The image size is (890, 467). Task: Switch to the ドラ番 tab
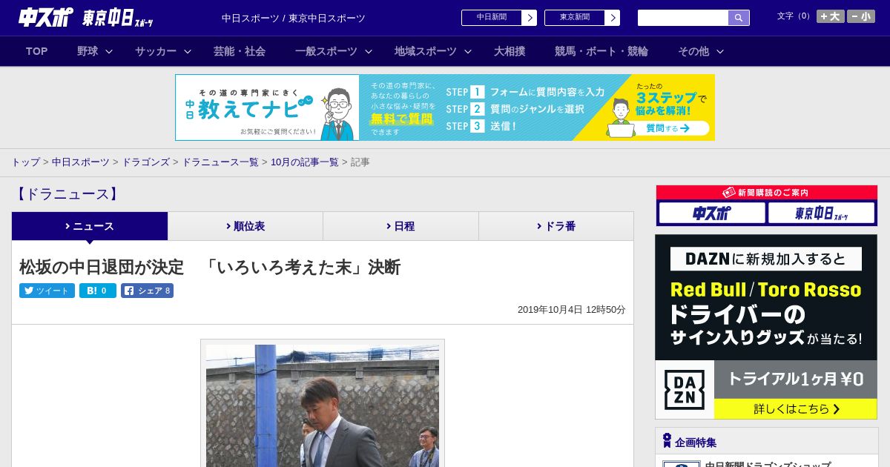pyautogui.click(x=556, y=226)
